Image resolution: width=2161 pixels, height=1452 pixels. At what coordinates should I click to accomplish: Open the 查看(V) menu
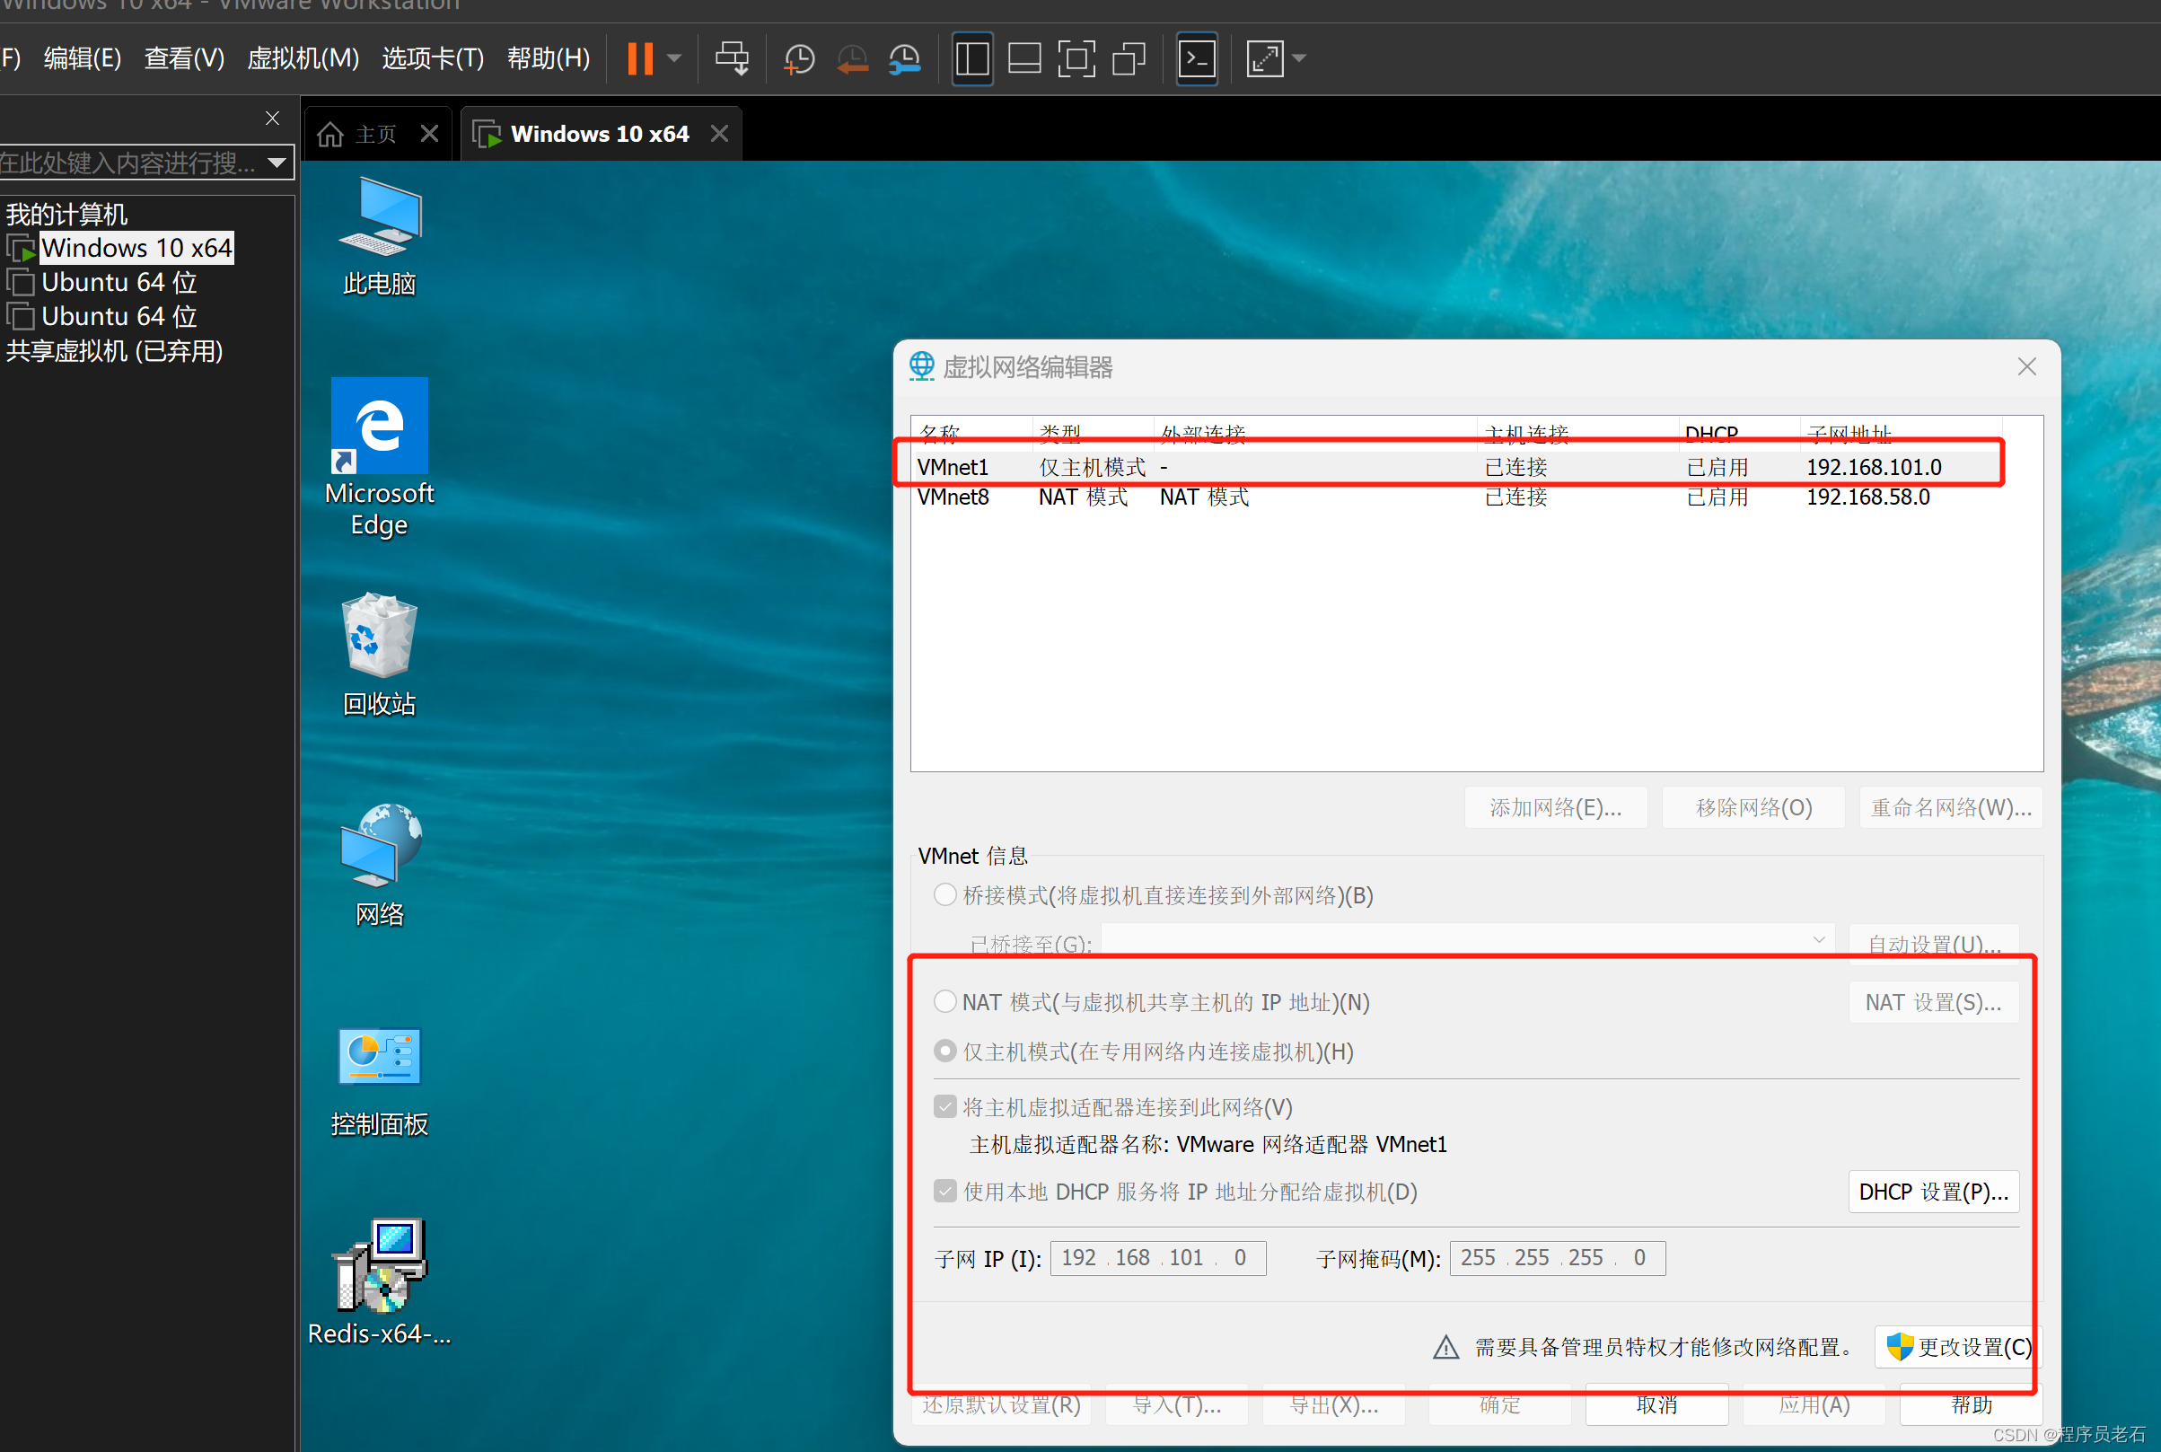pos(184,58)
